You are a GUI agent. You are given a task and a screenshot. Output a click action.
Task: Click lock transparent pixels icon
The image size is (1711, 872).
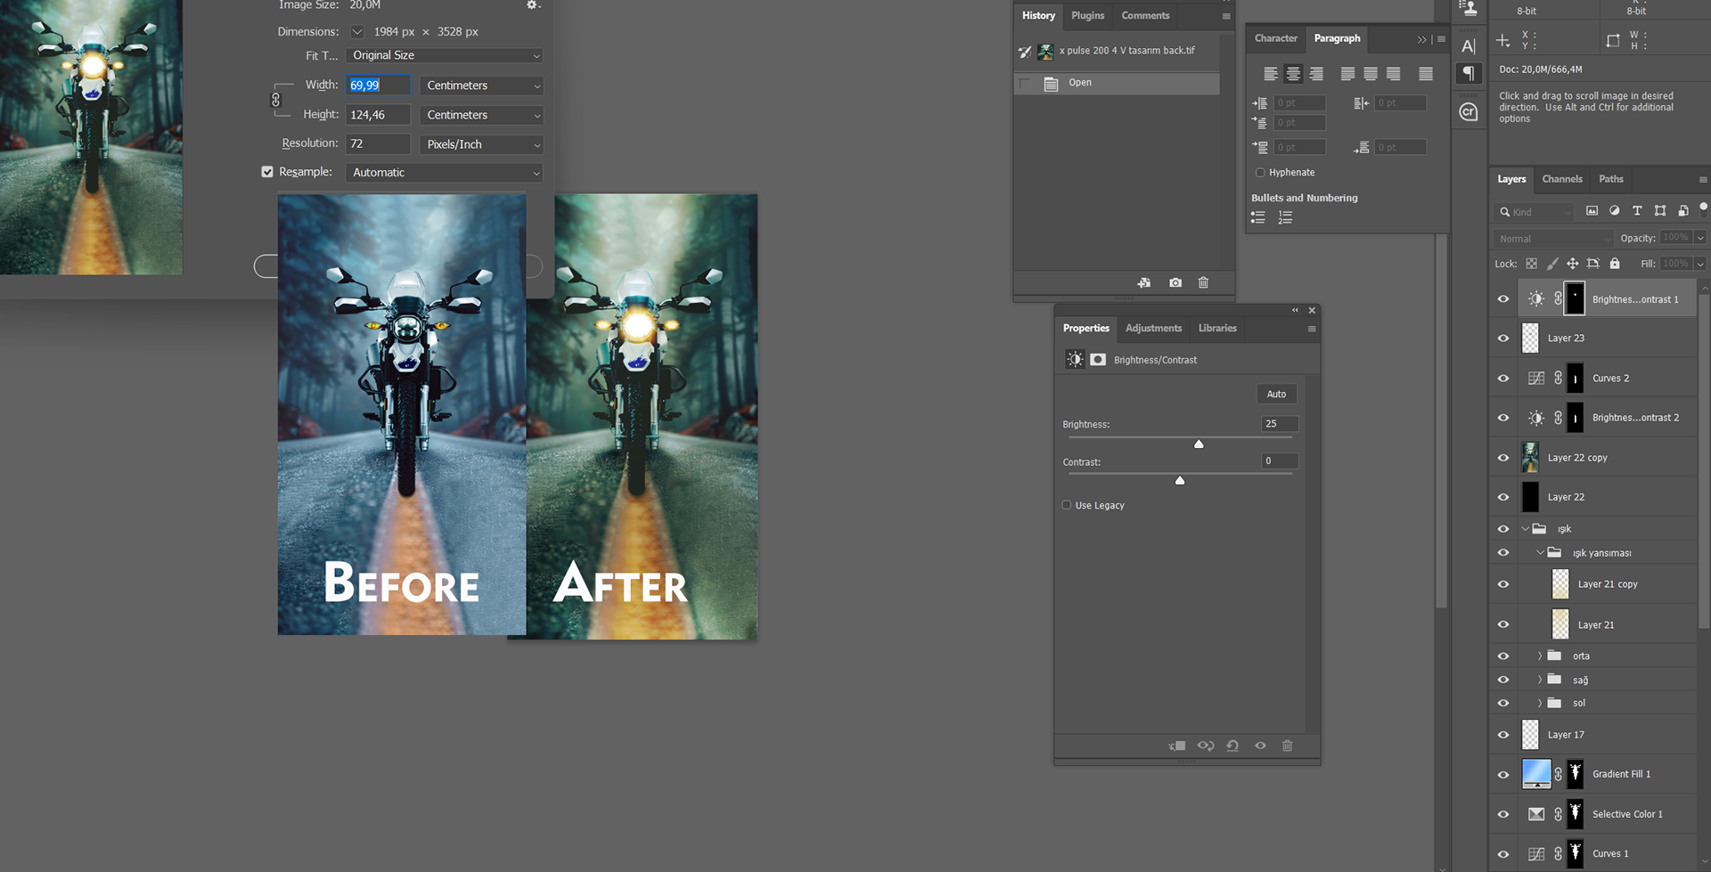point(1531,264)
